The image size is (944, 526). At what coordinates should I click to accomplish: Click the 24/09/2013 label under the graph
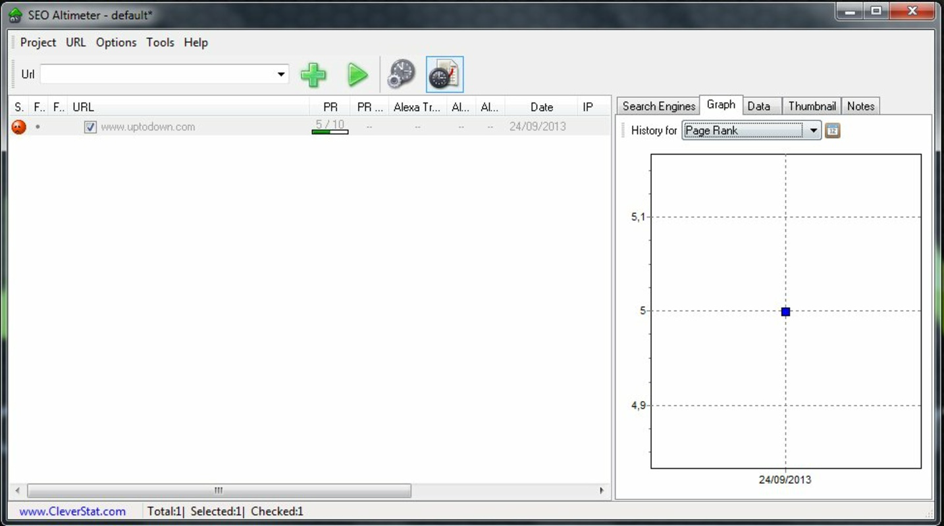(785, 479)
